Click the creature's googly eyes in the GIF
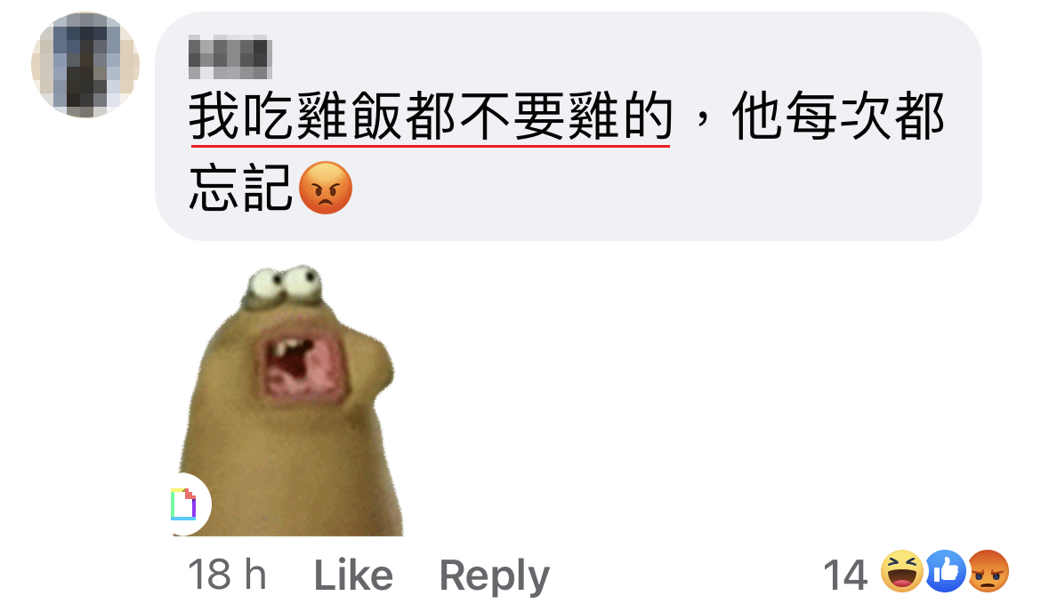The width and height of the screenshot is (1041, 612). point(284,284)
